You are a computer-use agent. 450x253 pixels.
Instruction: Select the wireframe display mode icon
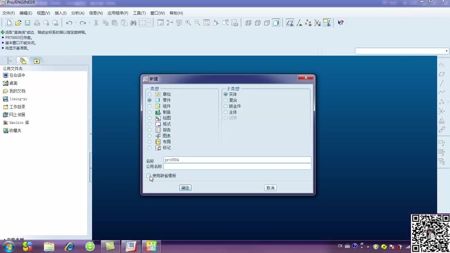[x=248, y=23]
